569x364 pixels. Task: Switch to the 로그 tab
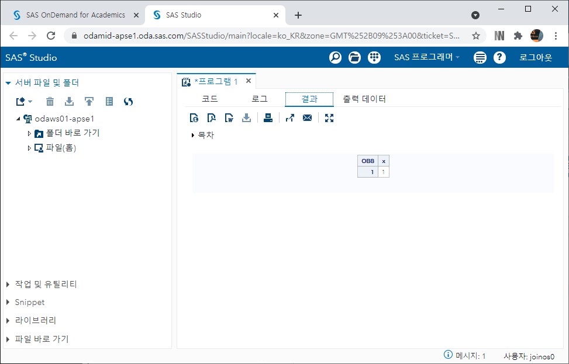pos(260,99)
